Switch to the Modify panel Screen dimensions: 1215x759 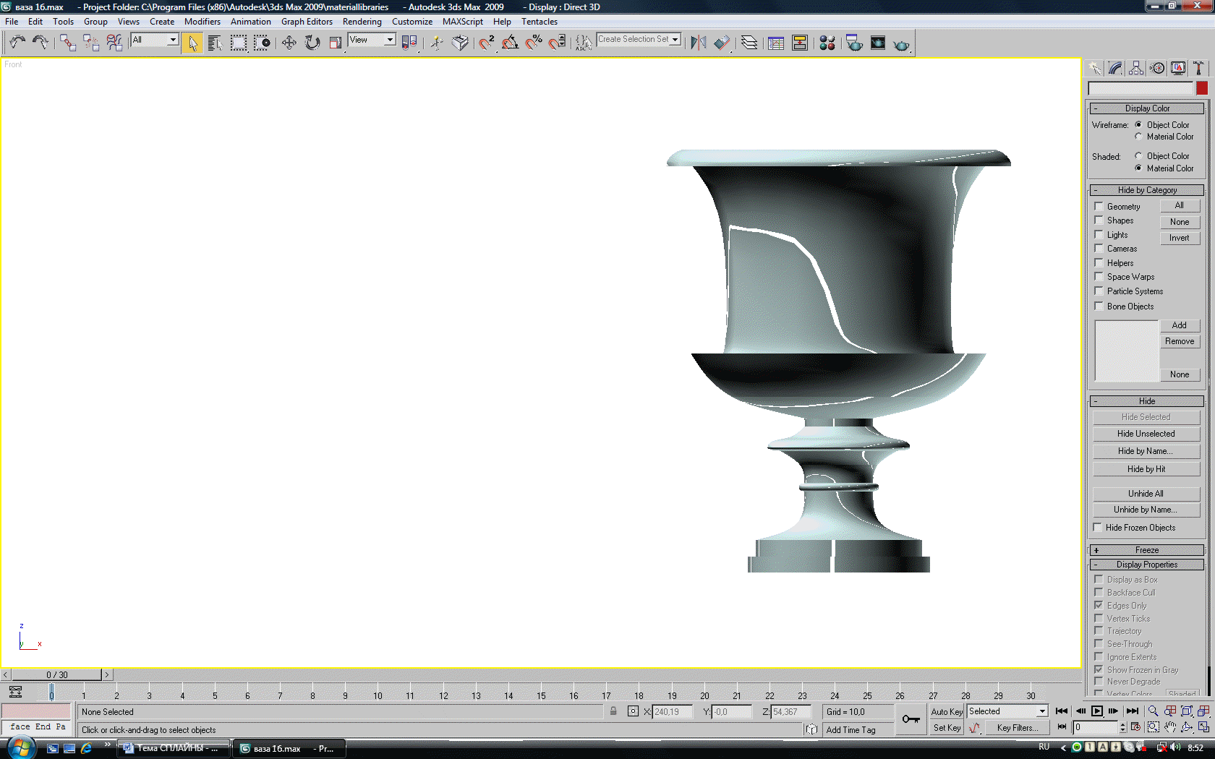pyautogui.click(x=1115, y=68)
